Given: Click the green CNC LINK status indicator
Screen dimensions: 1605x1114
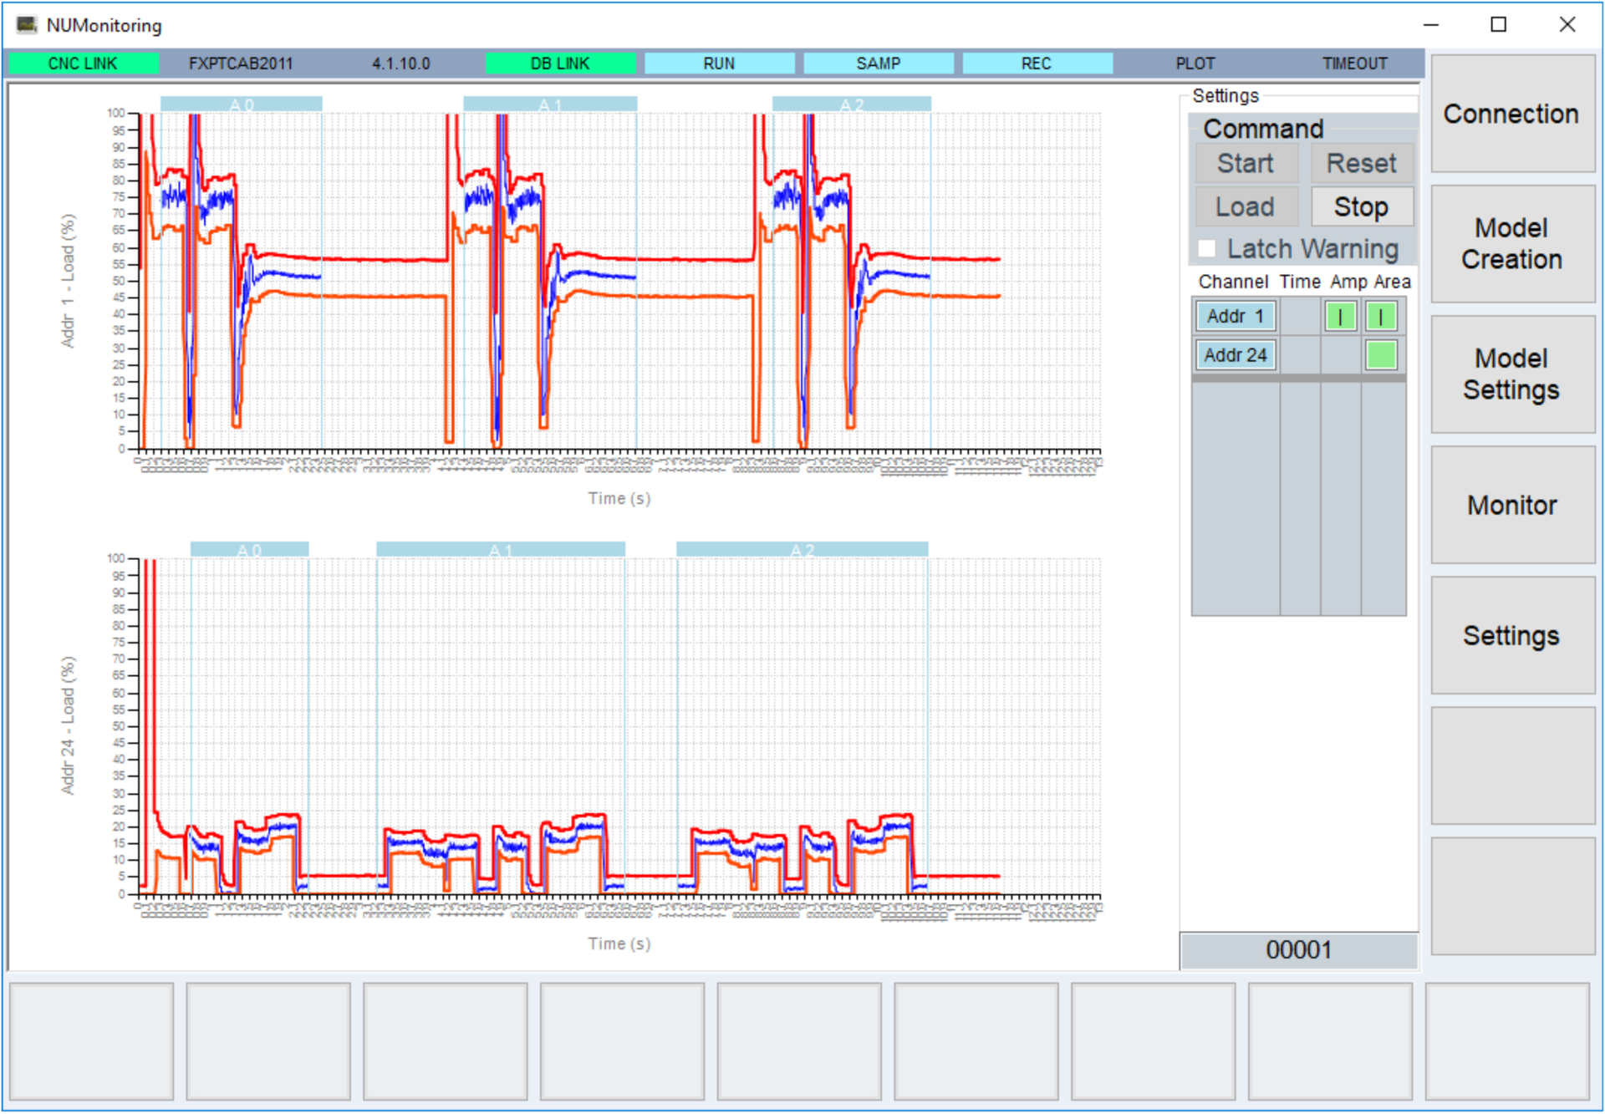Looking at the screenshot, I should tap(83, 64).
